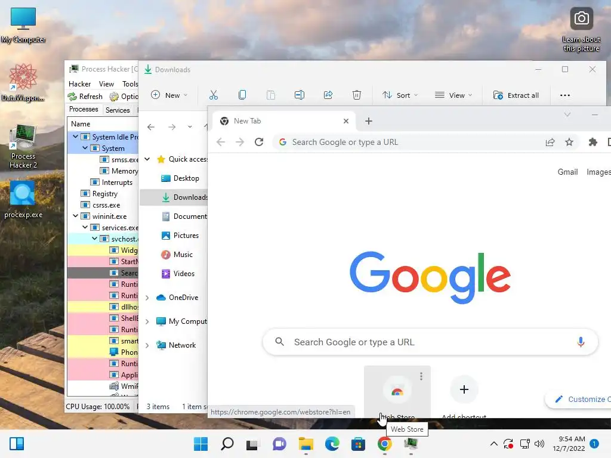611x458 pixels.
Task: Collapse the services.exe process tree
Action: (85, 227)
